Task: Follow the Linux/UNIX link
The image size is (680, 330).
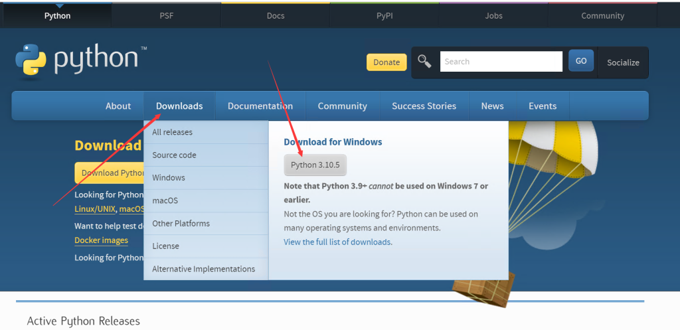Action: (95, 209)
